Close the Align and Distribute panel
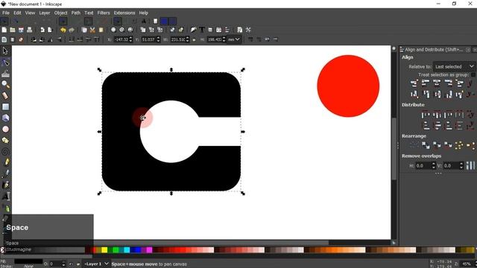477x268 pixels. (x=475, y=50)
